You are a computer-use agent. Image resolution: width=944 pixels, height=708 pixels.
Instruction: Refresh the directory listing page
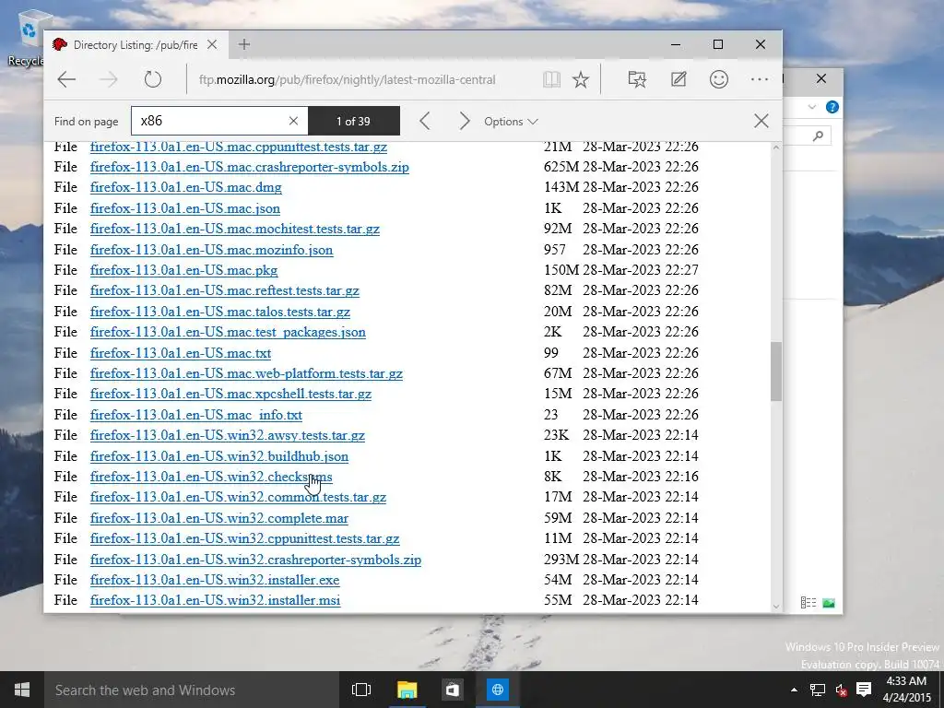(x=153, y=79)
